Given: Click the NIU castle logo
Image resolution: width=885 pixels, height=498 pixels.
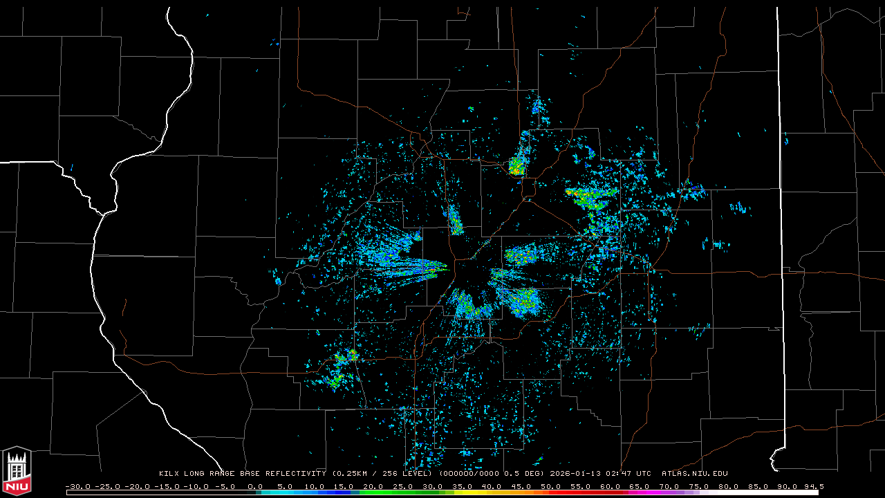Looking at the screenshot, I should coord(17,472).
